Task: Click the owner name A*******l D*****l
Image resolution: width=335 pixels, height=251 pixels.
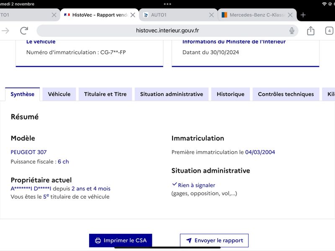Action: (x=31, y=189)
